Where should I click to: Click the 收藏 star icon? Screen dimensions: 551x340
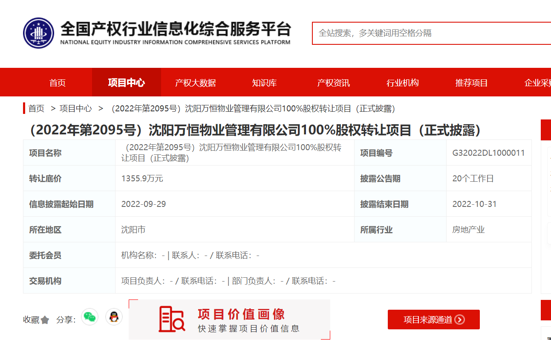(x=45, y=320)
